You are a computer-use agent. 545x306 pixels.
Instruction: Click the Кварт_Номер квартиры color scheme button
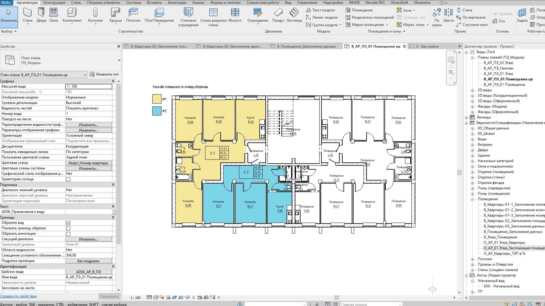pos(88,163)
